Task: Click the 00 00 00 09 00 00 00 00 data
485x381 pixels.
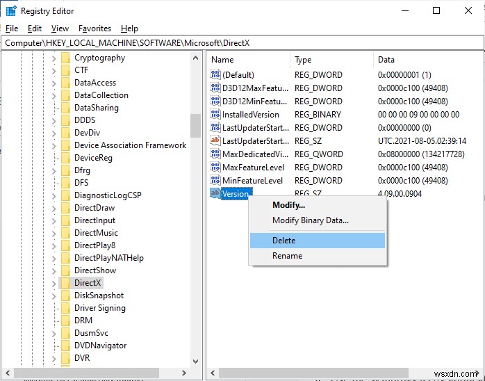Action: point(418,115)
